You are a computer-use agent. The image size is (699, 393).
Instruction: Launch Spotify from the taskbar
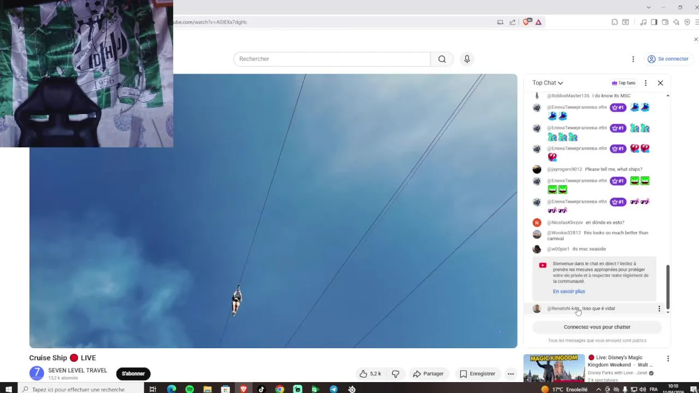tap(189, 389)
